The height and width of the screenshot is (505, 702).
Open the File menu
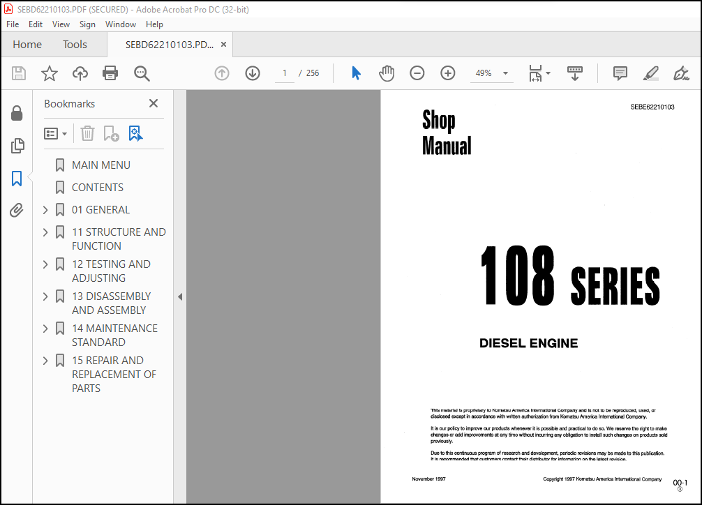pyautogui.click(x=13, y=24)
